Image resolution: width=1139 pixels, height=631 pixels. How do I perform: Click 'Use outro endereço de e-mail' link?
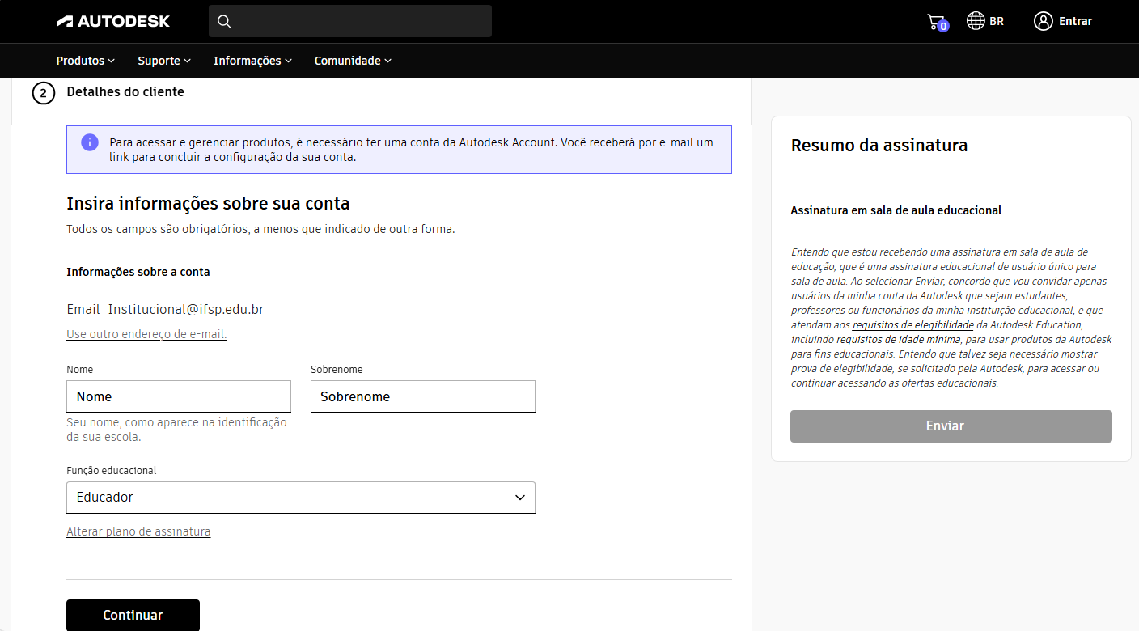[x=146, y=334]
